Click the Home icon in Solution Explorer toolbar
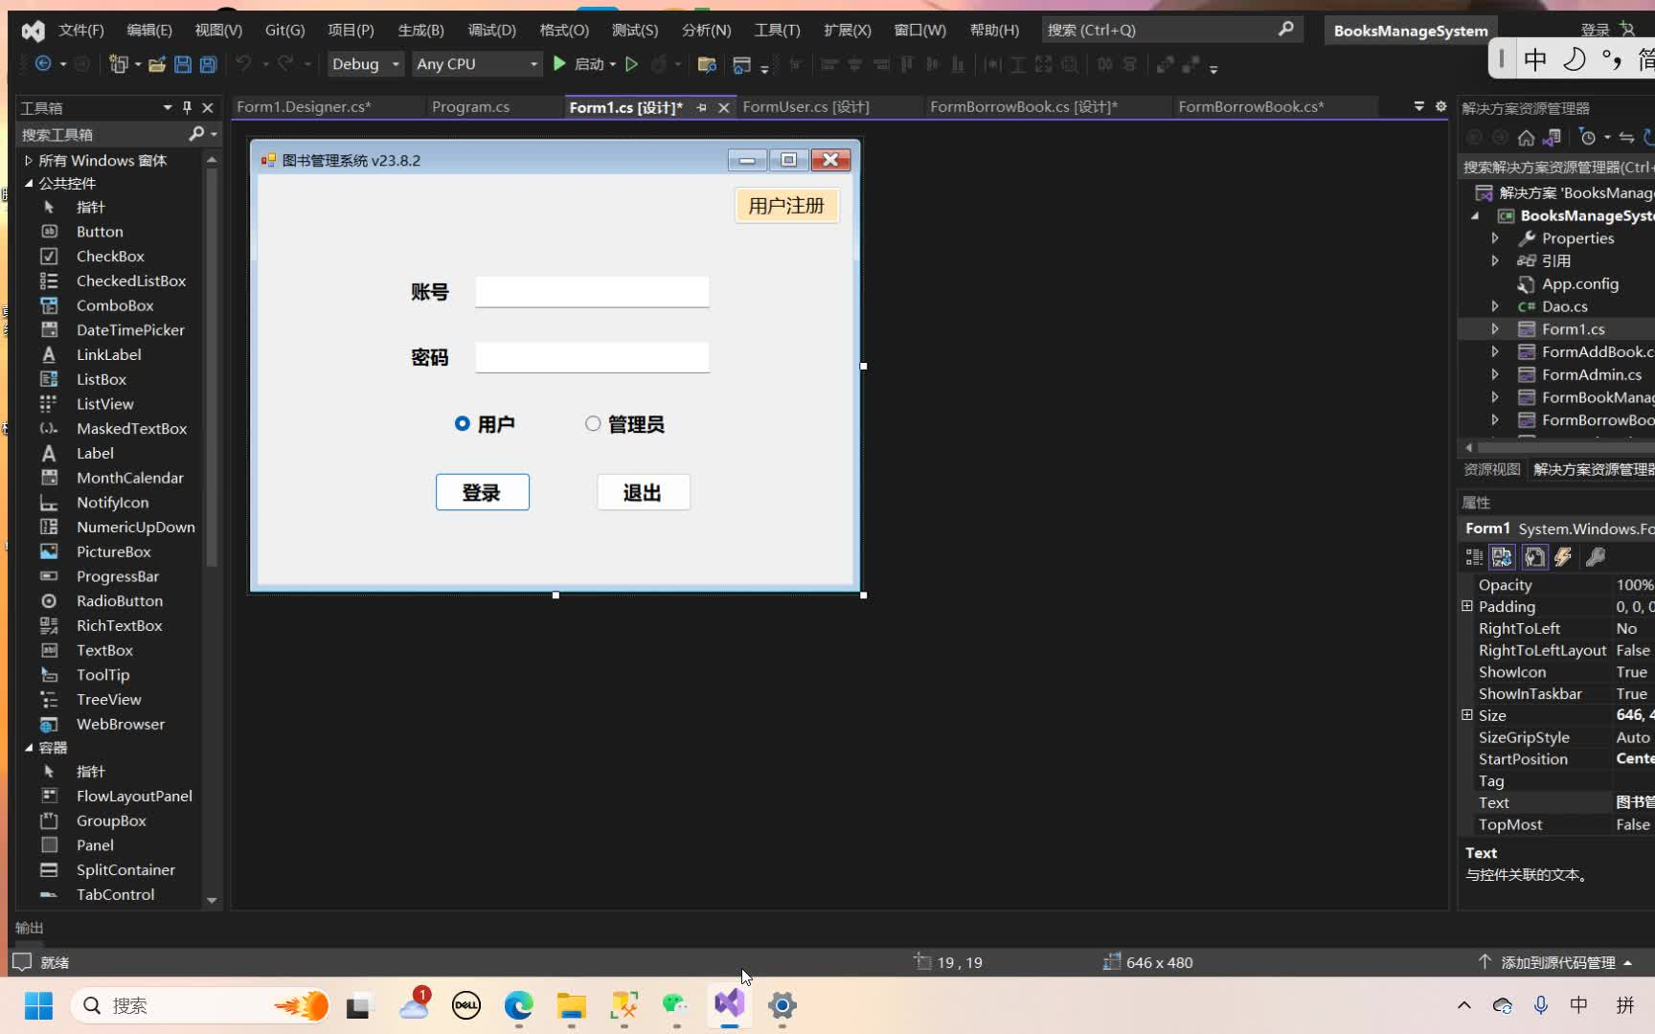 pyautogui.click(x=1527, y=138)
